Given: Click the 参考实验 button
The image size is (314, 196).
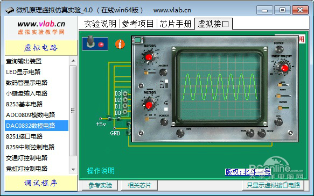Looking at the screenshot, I should (100, 185).
